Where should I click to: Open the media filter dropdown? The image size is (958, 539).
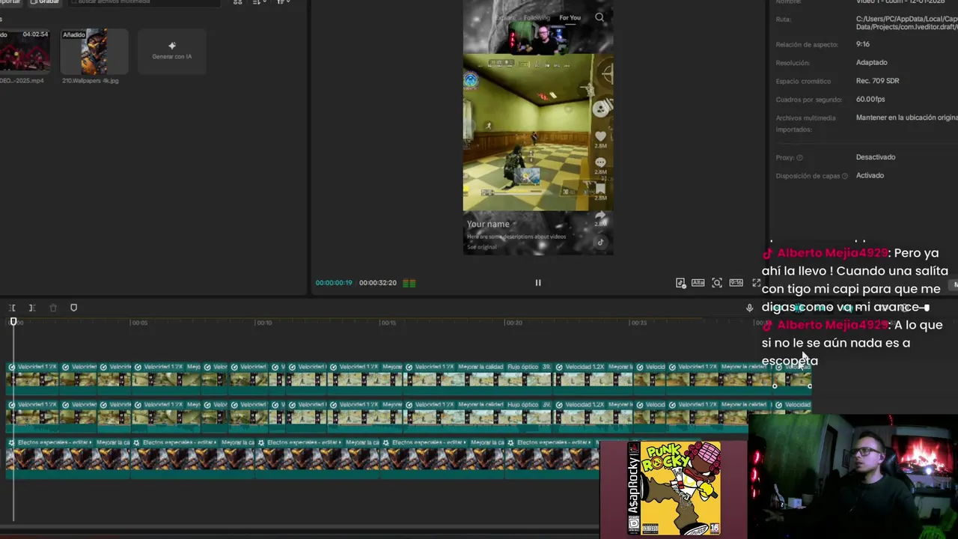(284, 2)
